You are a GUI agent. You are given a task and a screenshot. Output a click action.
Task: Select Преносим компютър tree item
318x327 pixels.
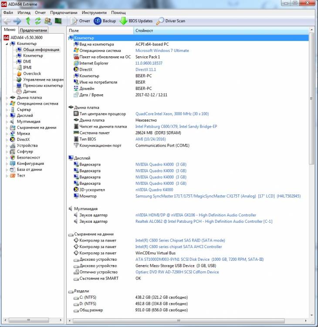(x=40, y=85)
